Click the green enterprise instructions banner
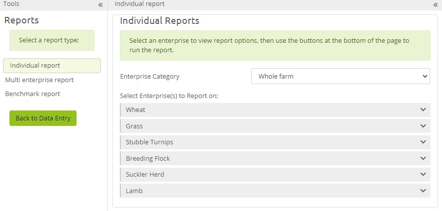Viewport: 442px width, 211px height. 275,45
